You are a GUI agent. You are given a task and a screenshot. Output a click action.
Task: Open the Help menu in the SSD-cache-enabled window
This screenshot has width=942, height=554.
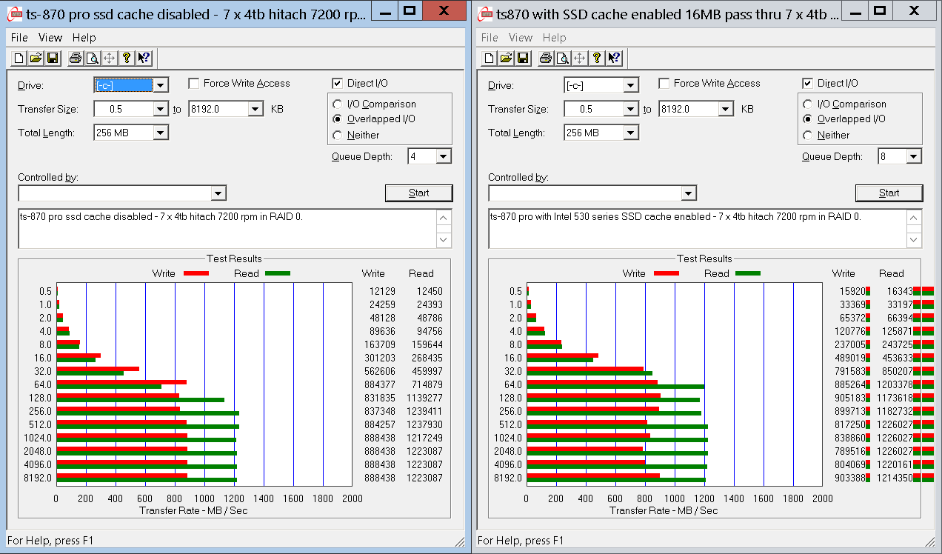click(x=554, y=38)
